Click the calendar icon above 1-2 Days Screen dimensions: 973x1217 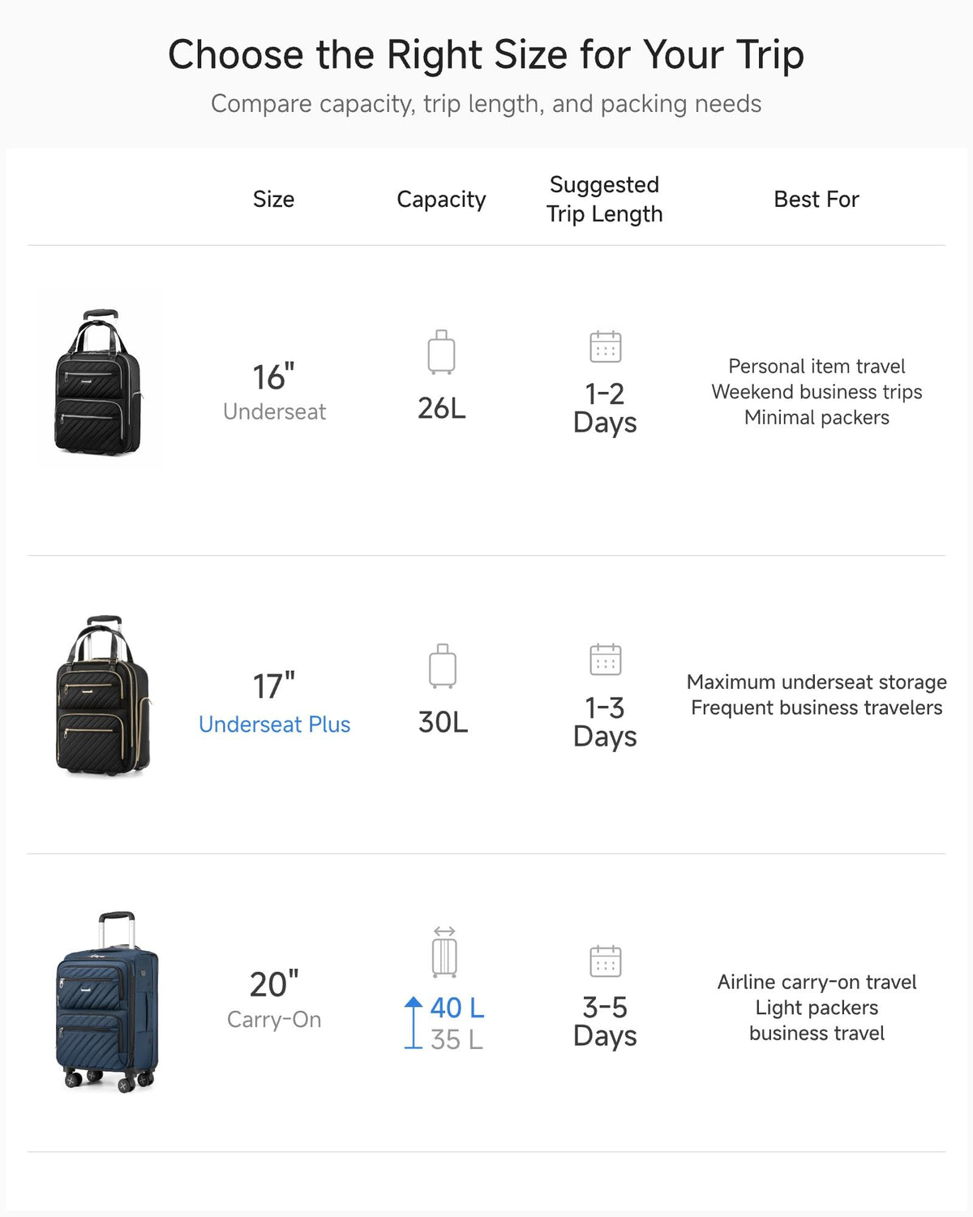[x=605, y=346]
